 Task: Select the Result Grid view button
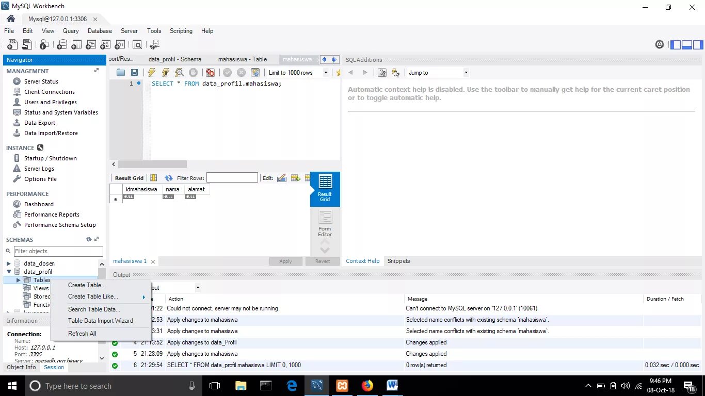[325, 189]
